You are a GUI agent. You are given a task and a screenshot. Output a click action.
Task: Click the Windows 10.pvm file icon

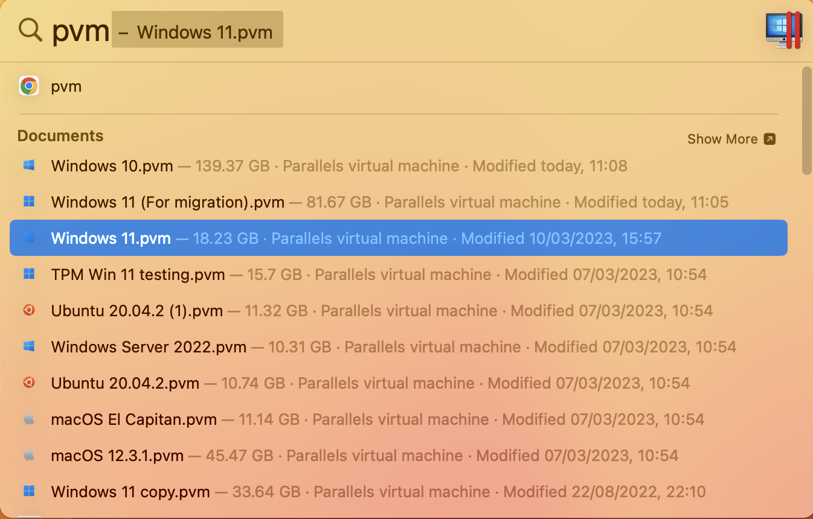pos(28,165)
